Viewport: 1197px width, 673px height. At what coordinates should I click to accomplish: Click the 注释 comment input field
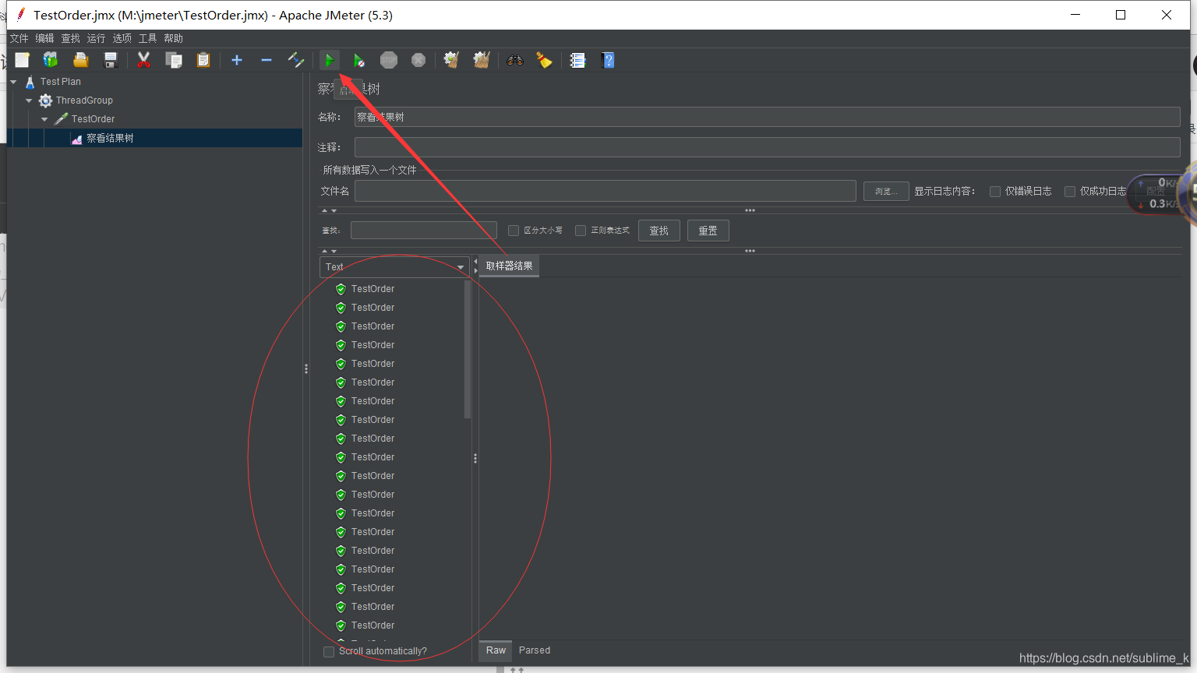click(767, 147)
